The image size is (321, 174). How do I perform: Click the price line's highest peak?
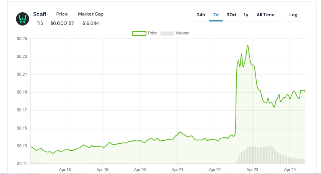[x=248, y=45]
